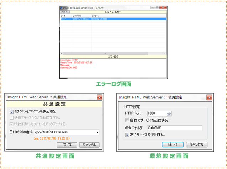Click the Web フォルダ path field
The height and width of the screenshot is (169, 227).
175,128
